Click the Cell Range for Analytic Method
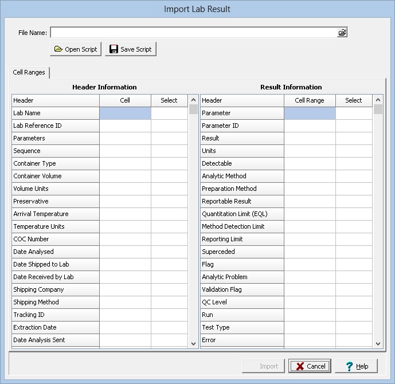 tap(310, 177)
